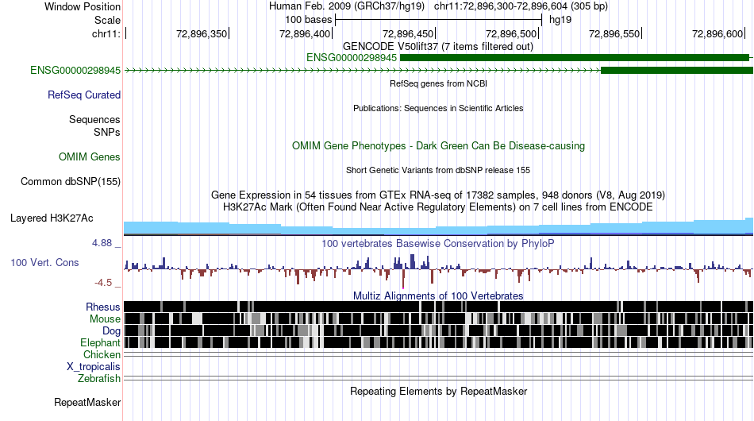This screenshot has height=421, width=754.
Task: Click the Dog alignment label
Action: (x=112, y=331)
